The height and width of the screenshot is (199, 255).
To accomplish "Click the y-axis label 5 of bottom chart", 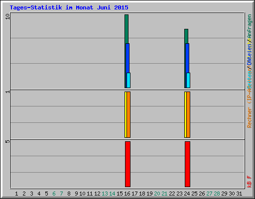I will coord(7,141).
